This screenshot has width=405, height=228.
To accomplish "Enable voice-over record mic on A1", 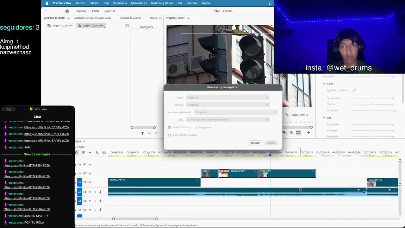I will [100, 192].
